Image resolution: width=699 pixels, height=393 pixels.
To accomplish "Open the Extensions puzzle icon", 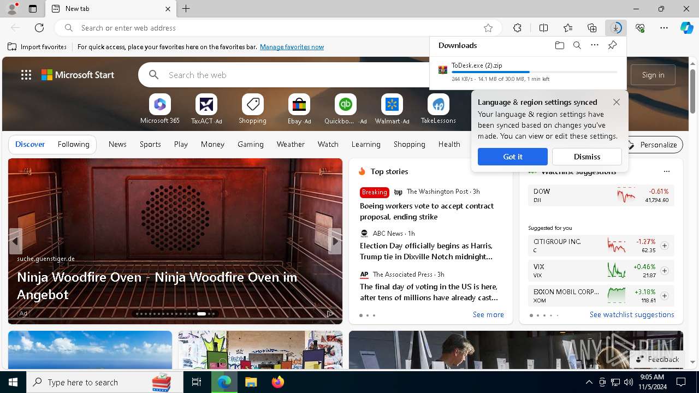I will coord(517,28).
